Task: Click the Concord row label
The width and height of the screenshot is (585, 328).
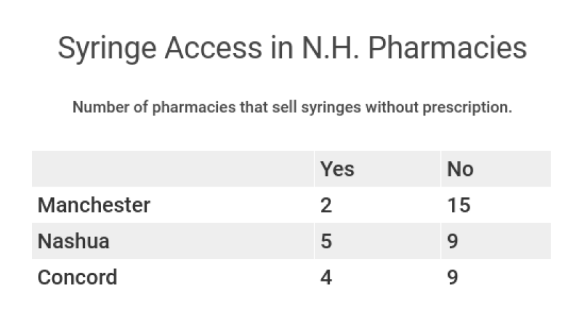Action: pyautogui.click(x=77, y=278)
